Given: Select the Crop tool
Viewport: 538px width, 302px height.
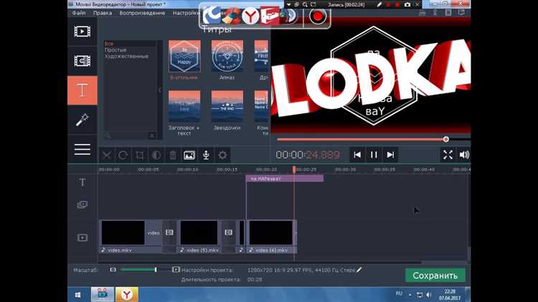Looking at the screenshot, I should pyautogui.click(x=140, y=155).
